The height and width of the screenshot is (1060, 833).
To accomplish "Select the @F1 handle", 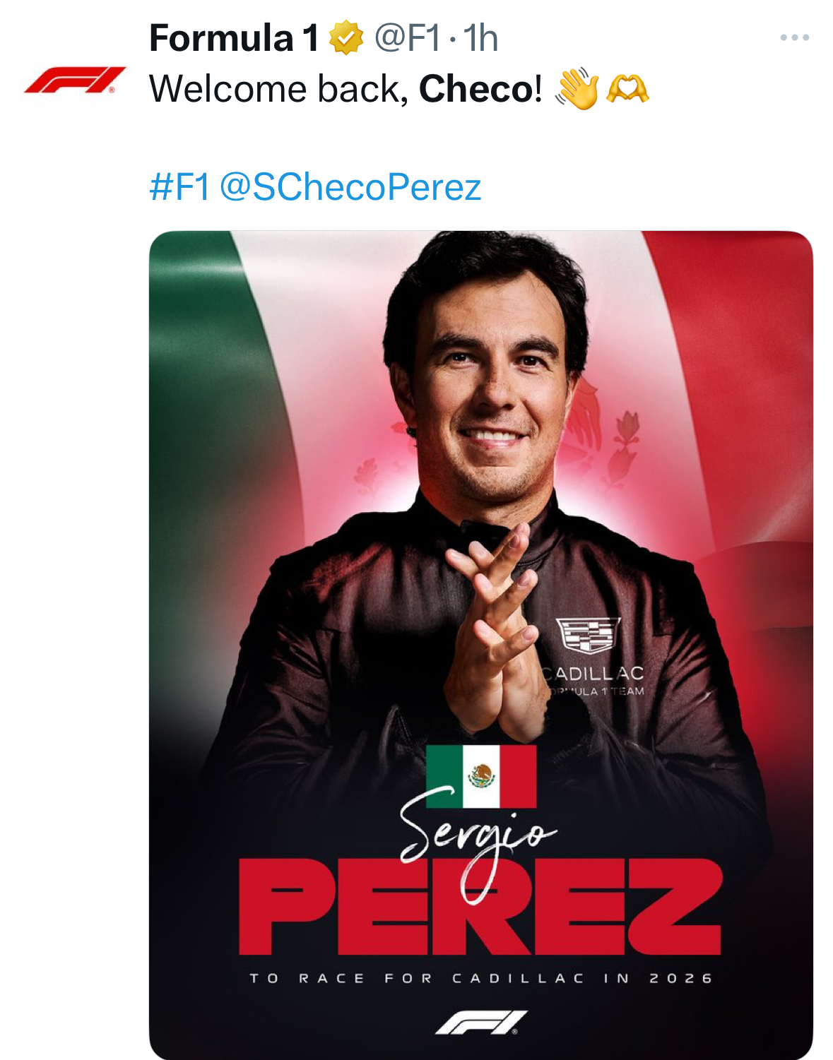I will (408, 38).
